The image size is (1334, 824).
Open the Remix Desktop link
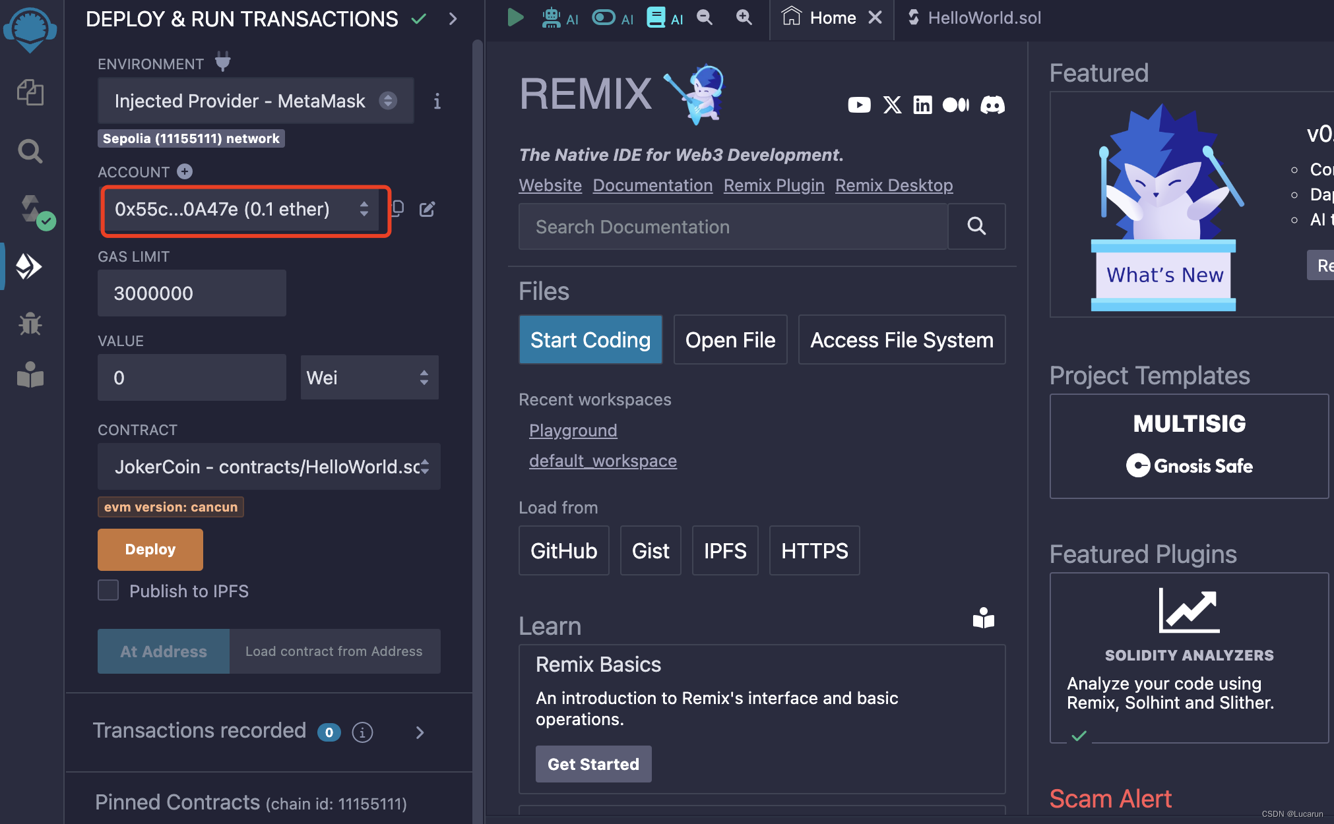click(894, 185)
